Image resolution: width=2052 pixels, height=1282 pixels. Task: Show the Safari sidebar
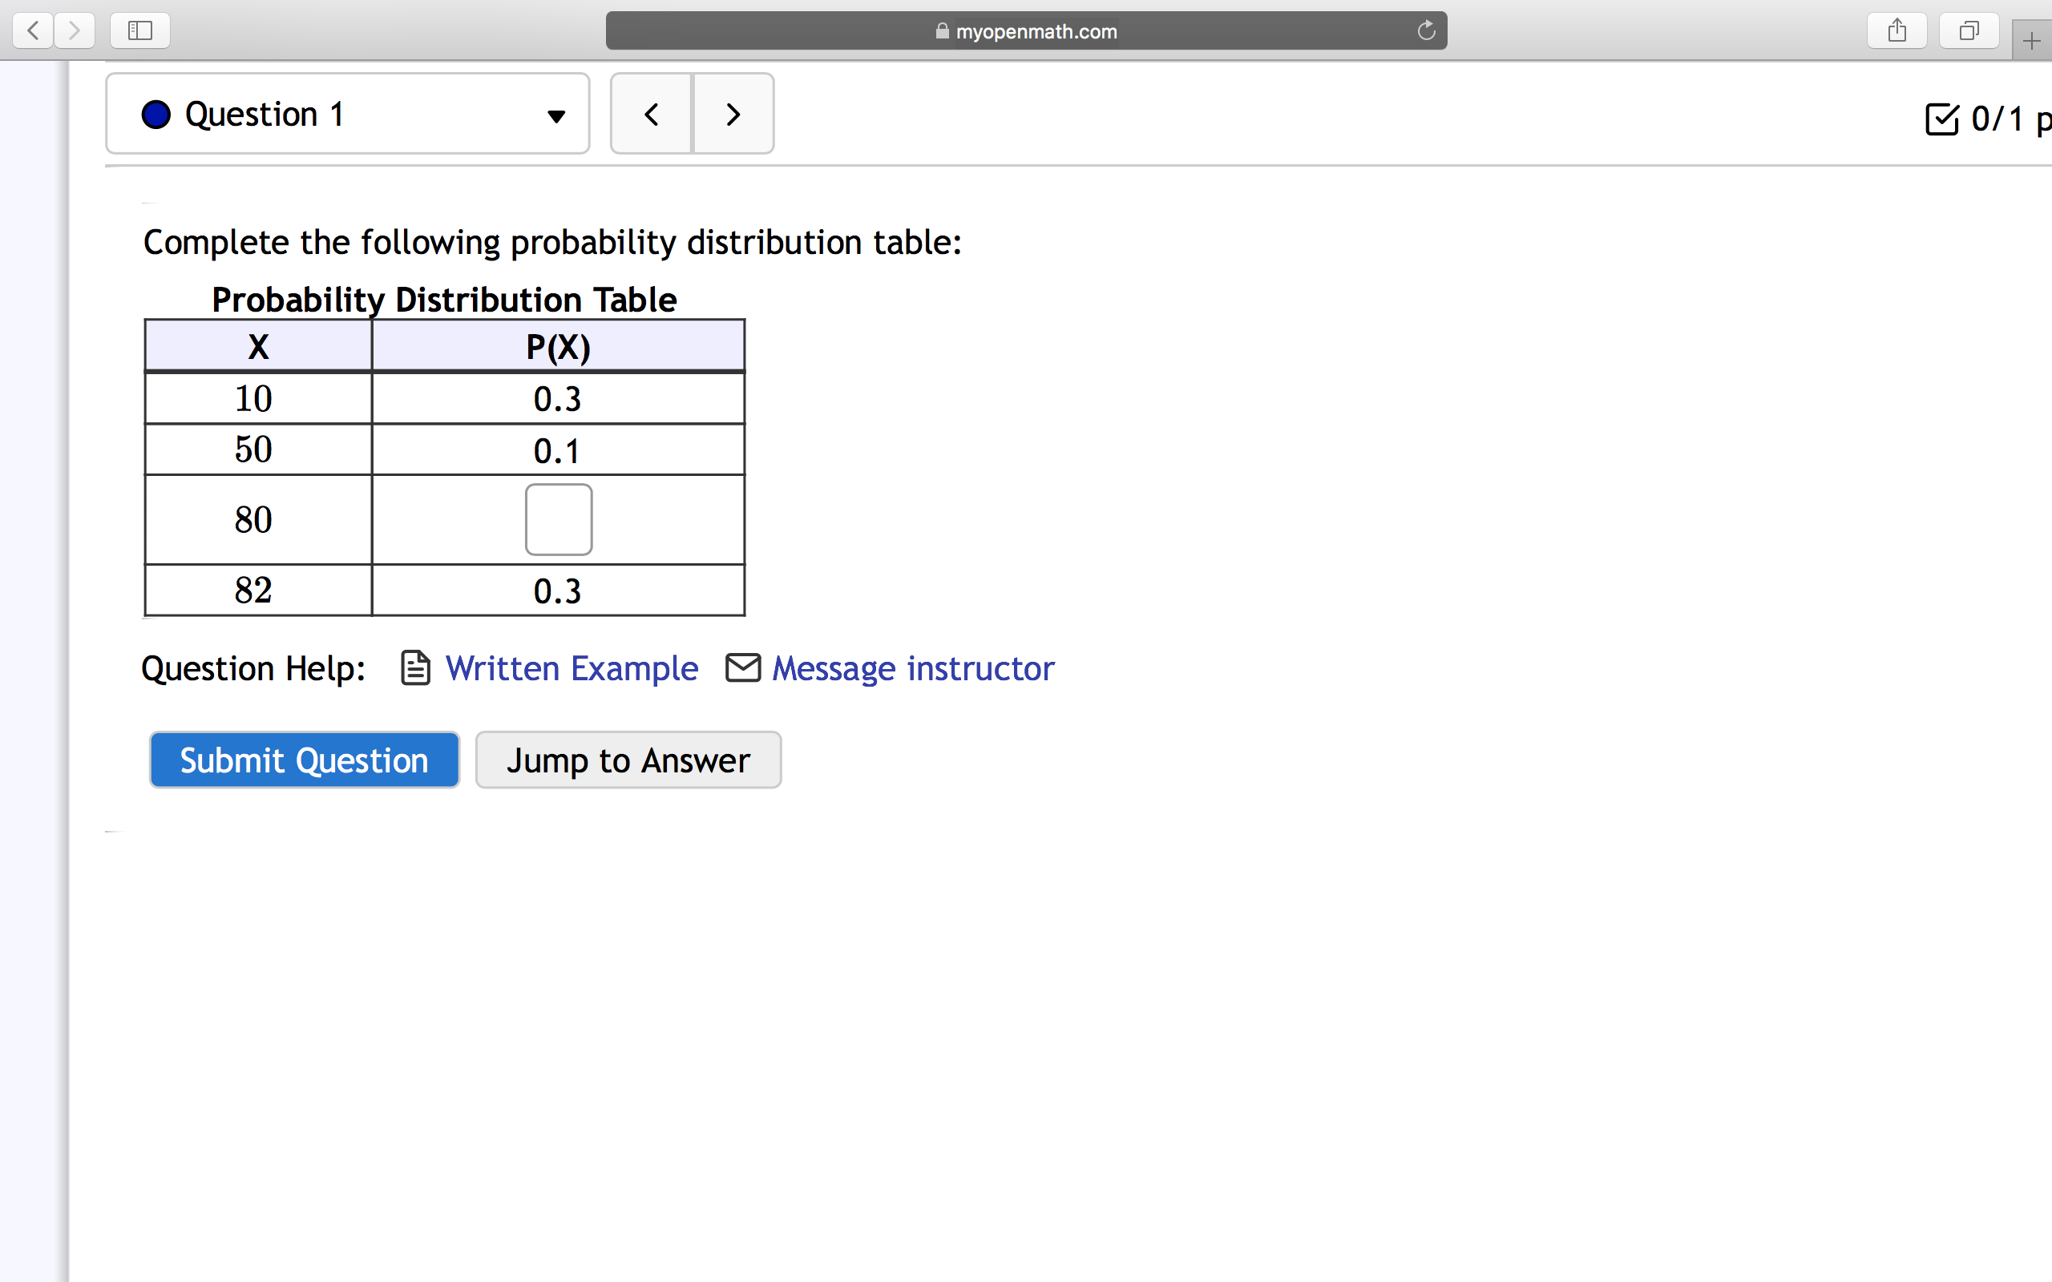click(139, 30)
